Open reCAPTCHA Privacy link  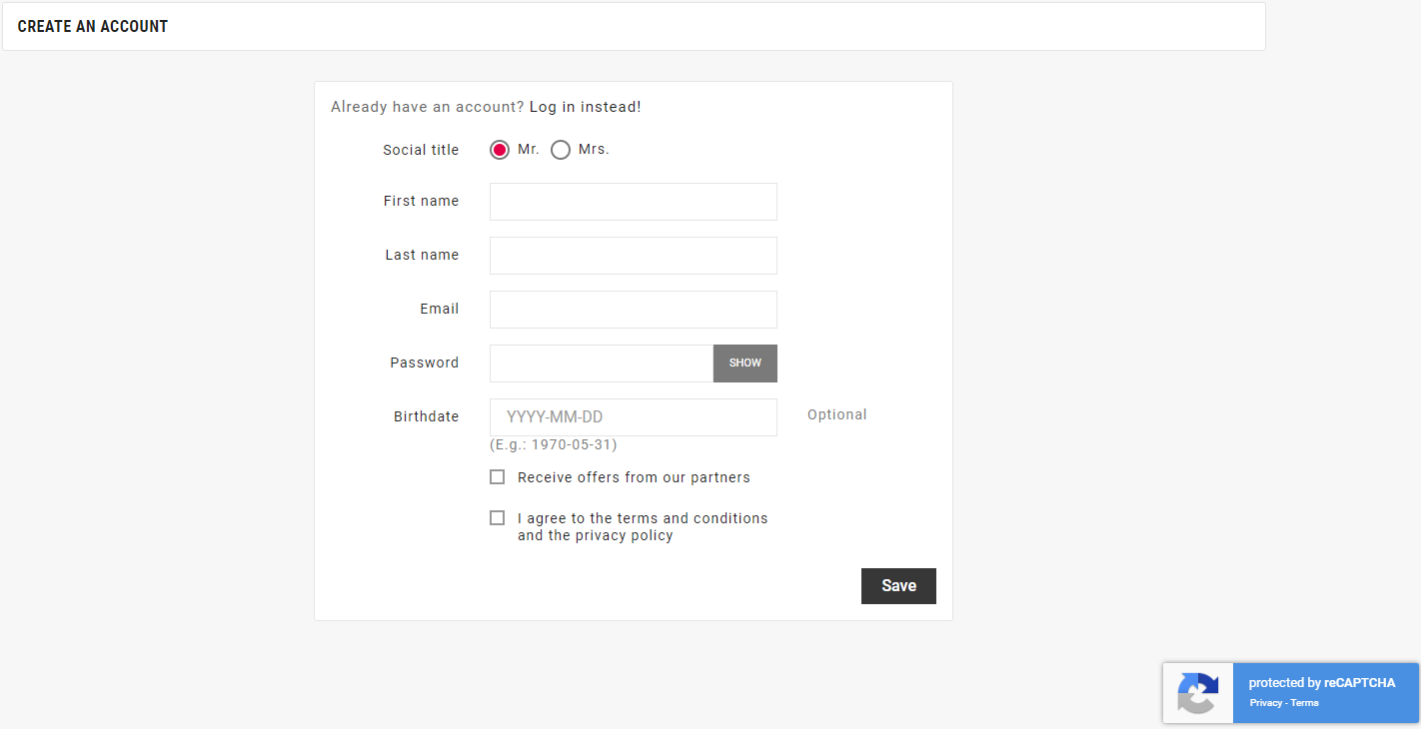tap(1265, 703)
